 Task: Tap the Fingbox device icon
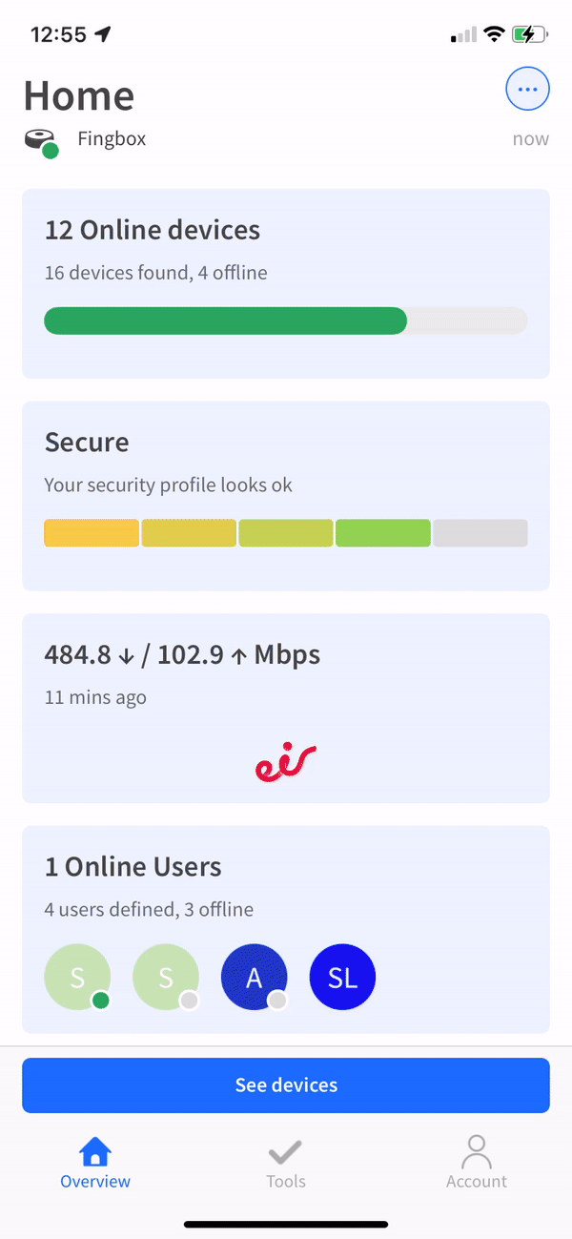[41, 141]
